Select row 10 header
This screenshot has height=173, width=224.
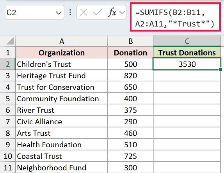[8, 156]
